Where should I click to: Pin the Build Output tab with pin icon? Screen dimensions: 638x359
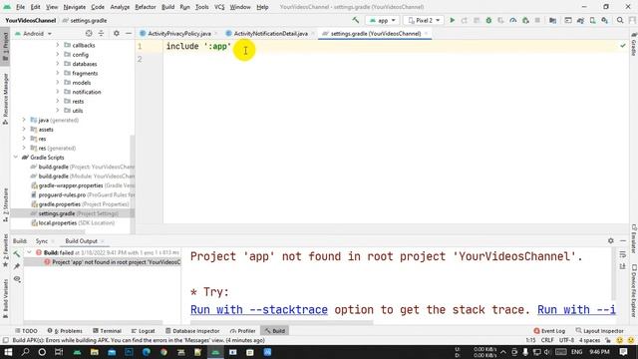point(17,266)
